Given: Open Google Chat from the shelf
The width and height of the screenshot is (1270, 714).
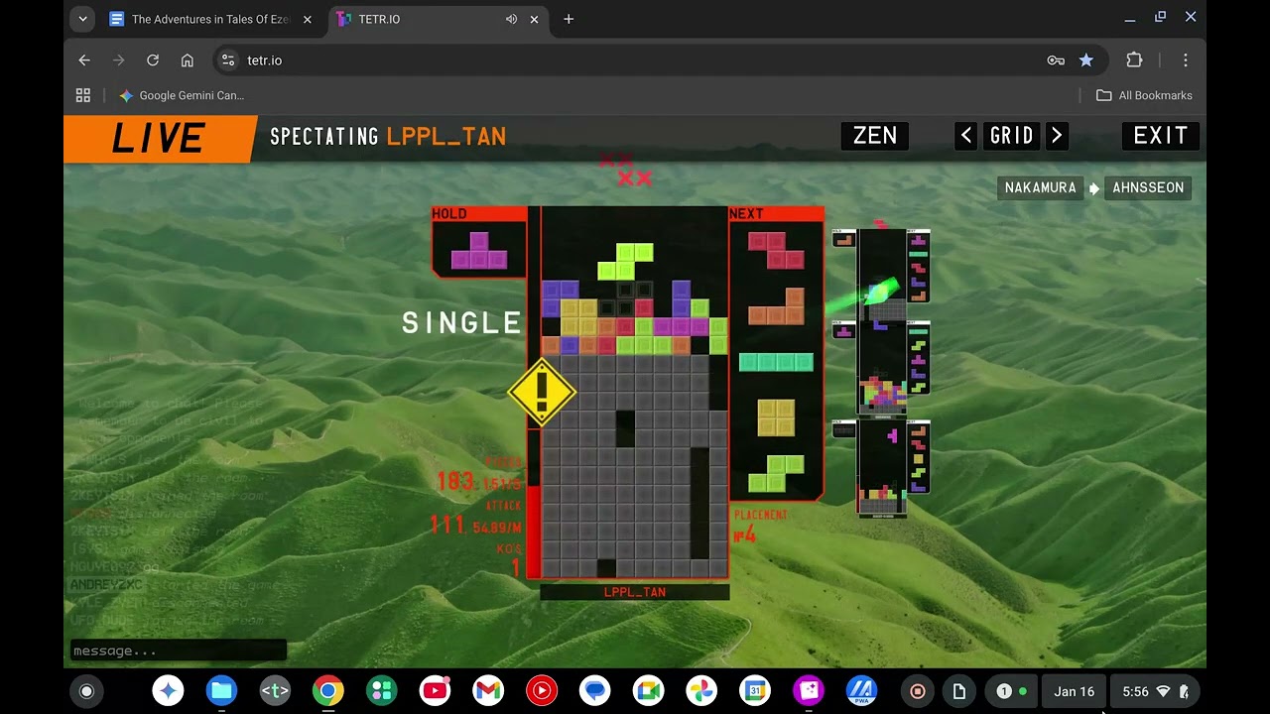Looking at the screenshot, I should (595, 691).
